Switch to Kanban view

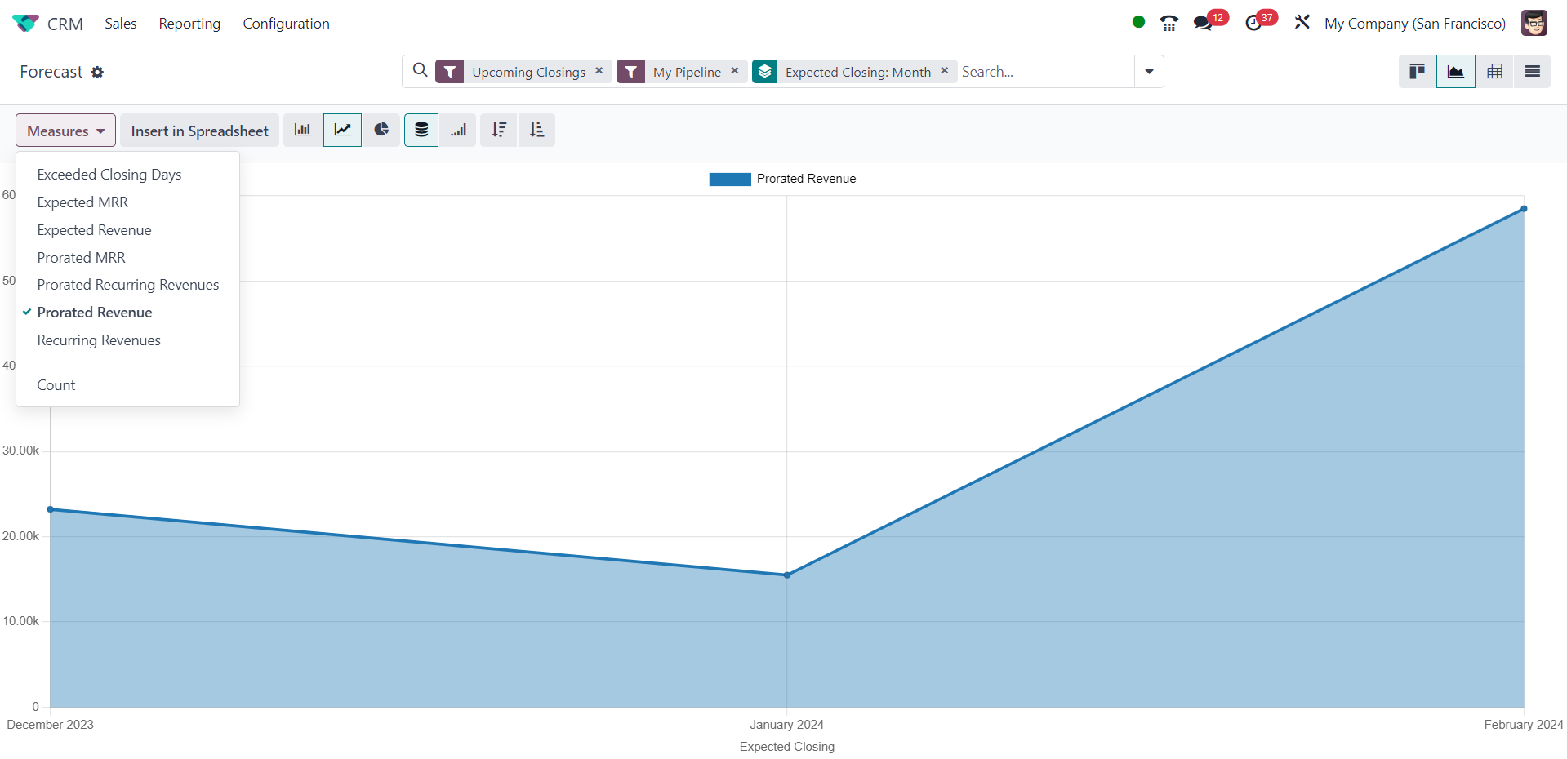[x=1418, y=72]
